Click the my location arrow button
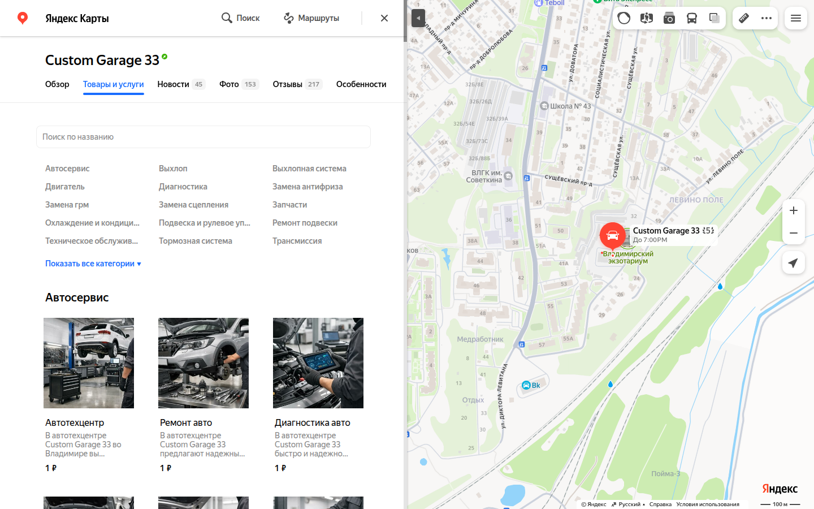The height and width of the screenshot is (509, 814). [794, 263]
